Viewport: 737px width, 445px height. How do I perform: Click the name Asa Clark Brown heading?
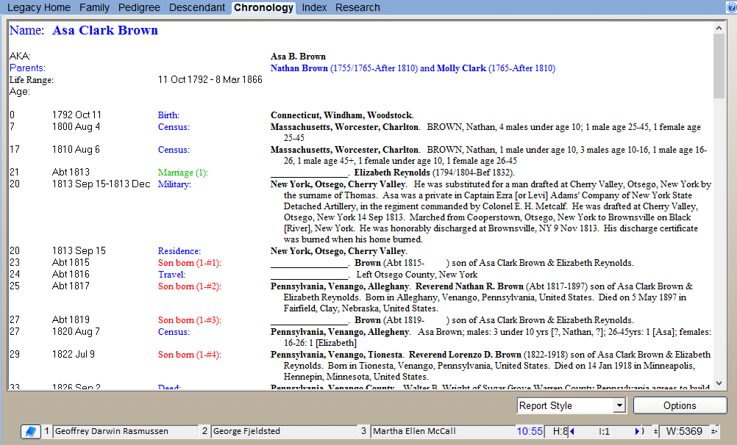(x=105, y=30)
